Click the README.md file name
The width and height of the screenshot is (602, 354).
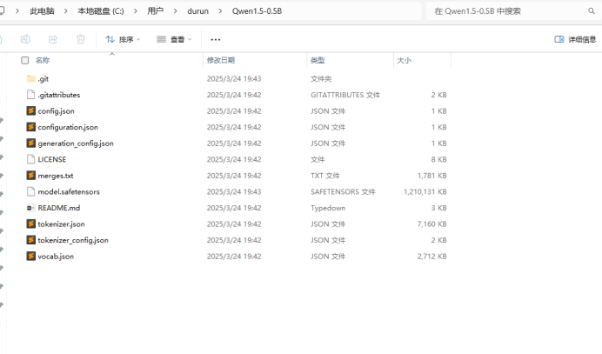tap(59, 208)
